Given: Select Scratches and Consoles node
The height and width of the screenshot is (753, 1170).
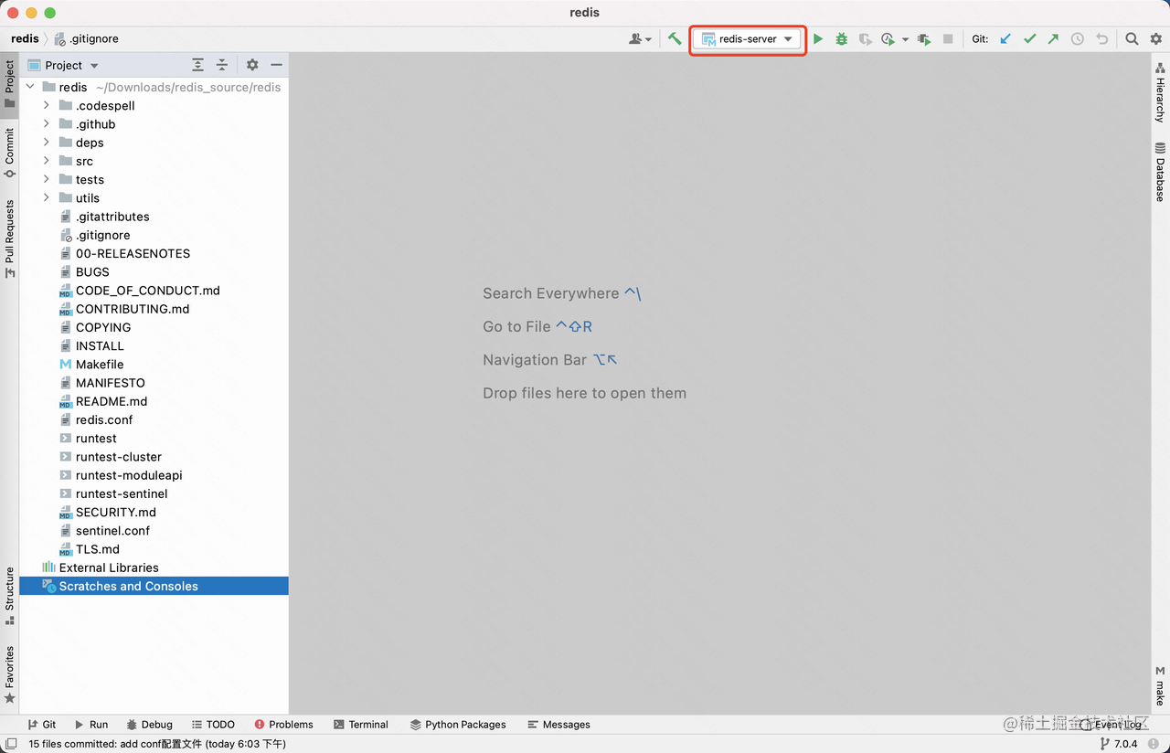Looking at the screenshot, I should (154, 586).
